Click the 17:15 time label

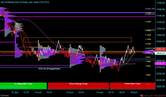click(x=26, y=92)
